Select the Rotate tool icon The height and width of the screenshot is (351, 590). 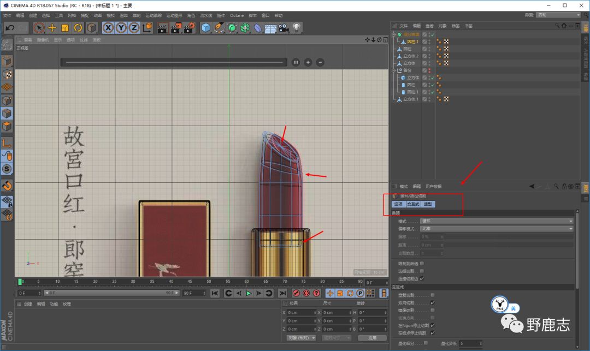click(x=78, y=27)
